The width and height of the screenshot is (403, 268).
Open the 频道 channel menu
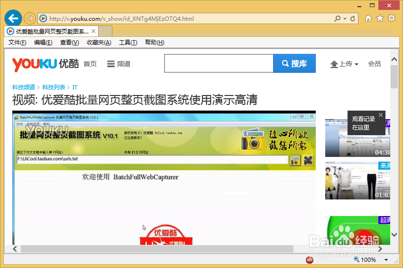click(x=119, y=64)
